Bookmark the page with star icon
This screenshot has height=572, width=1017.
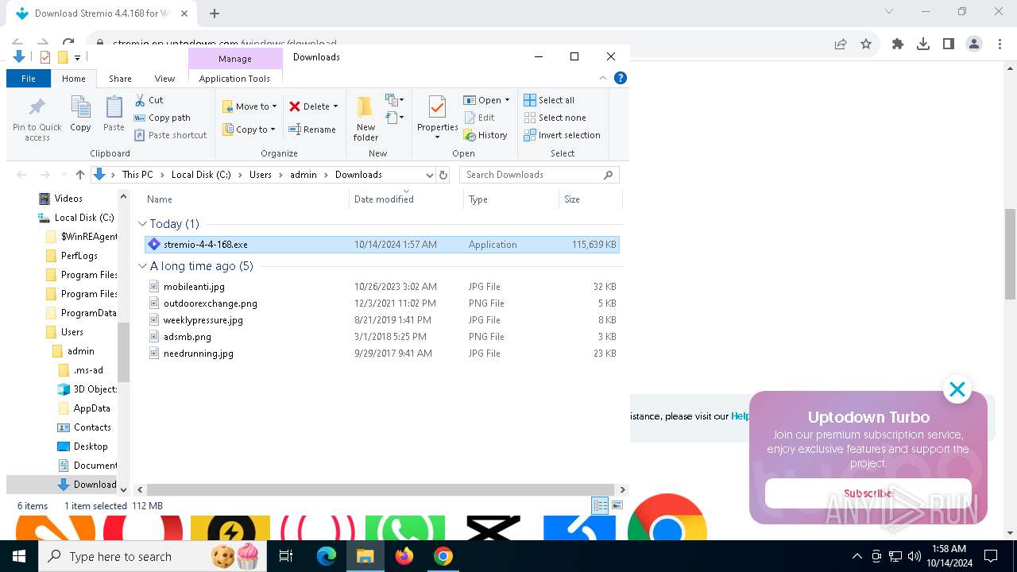[x=866, y=44]
